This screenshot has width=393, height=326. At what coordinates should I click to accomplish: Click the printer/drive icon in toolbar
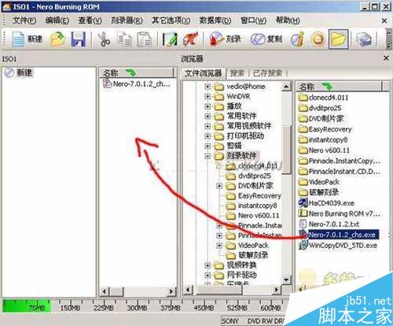click(x=364, y=39)
